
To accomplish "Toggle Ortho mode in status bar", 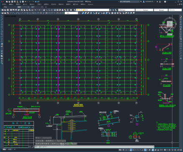I will (x=131, y=150).
